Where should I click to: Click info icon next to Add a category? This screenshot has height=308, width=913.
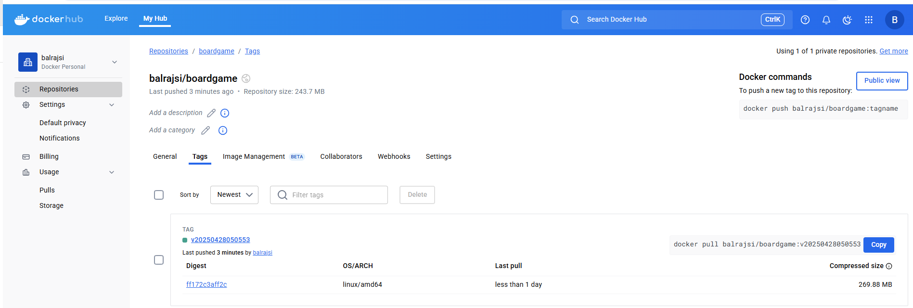point(223,130)
